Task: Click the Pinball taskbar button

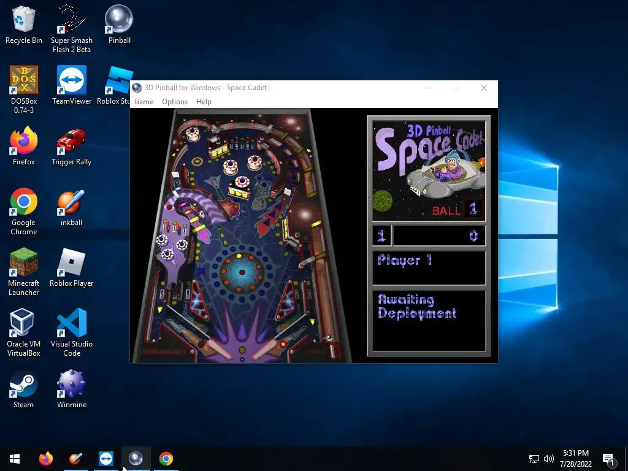Action: [136, 459]
